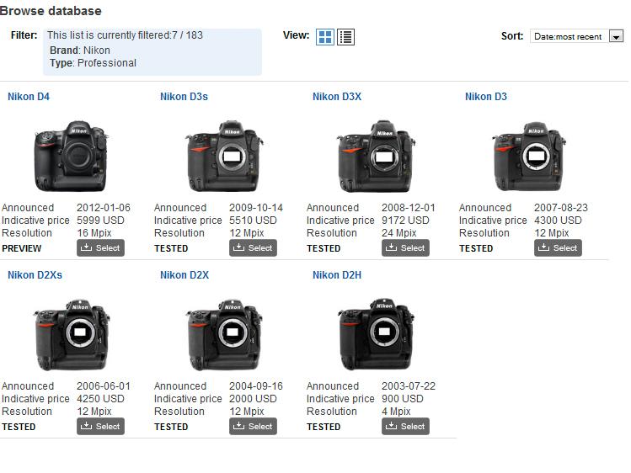Select the Nikon D2Xs camera
Viewport: 631px width, 473px height.
click(x=100, y=427)
